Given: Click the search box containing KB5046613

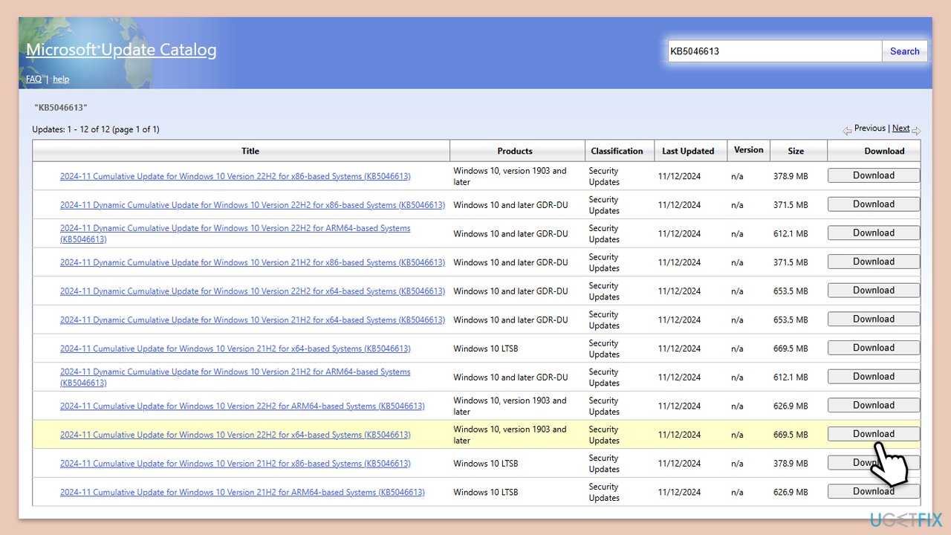Looking at the screenshot, I should [774, 51].
